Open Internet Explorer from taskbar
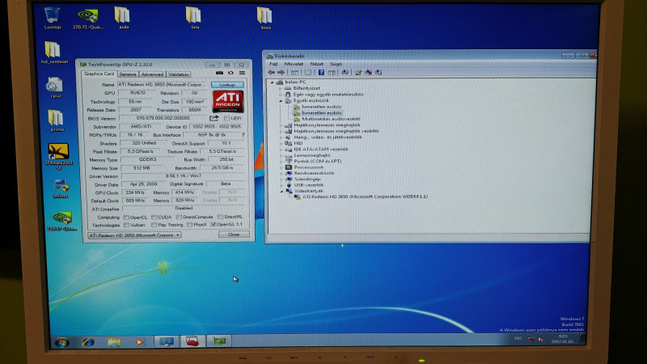This screenshot has width=647, height=364. click(x=88, y=342)
